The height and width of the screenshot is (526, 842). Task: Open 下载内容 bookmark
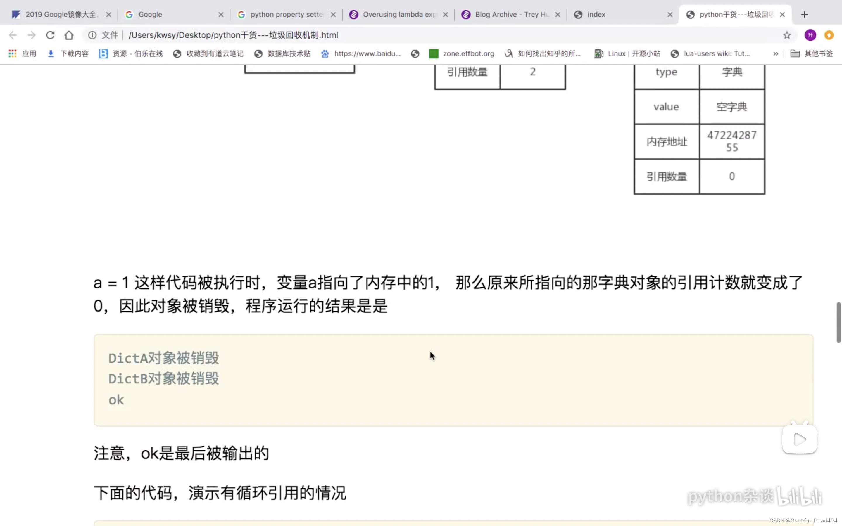click(x=68, y=53)
